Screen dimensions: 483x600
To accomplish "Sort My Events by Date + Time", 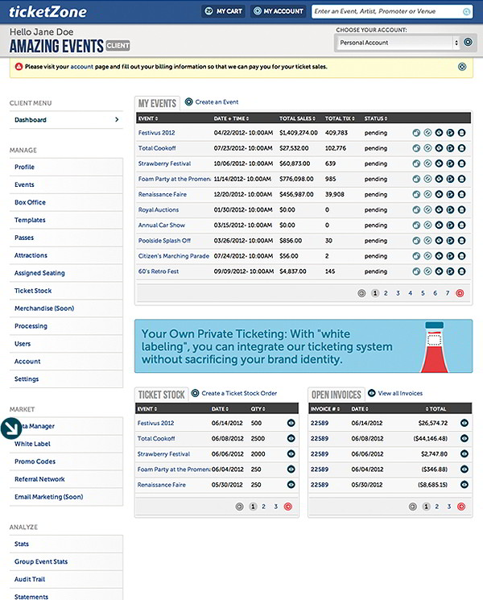I will [x=231, y=118].
